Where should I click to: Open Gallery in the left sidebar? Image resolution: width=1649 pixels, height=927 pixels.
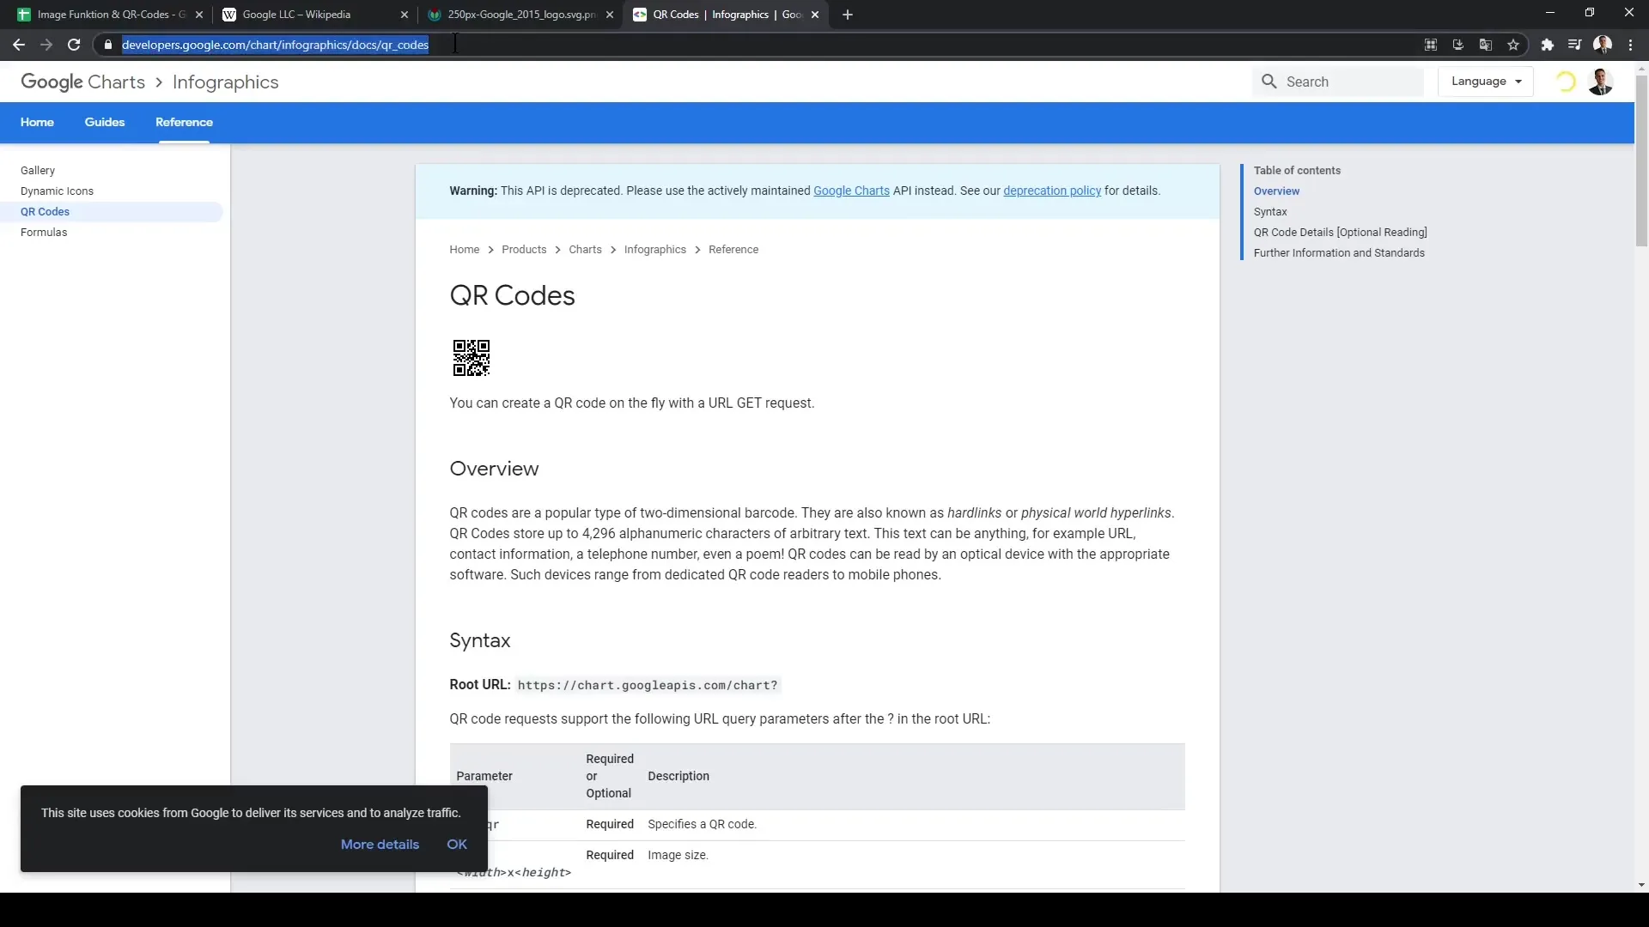point(38,171)
